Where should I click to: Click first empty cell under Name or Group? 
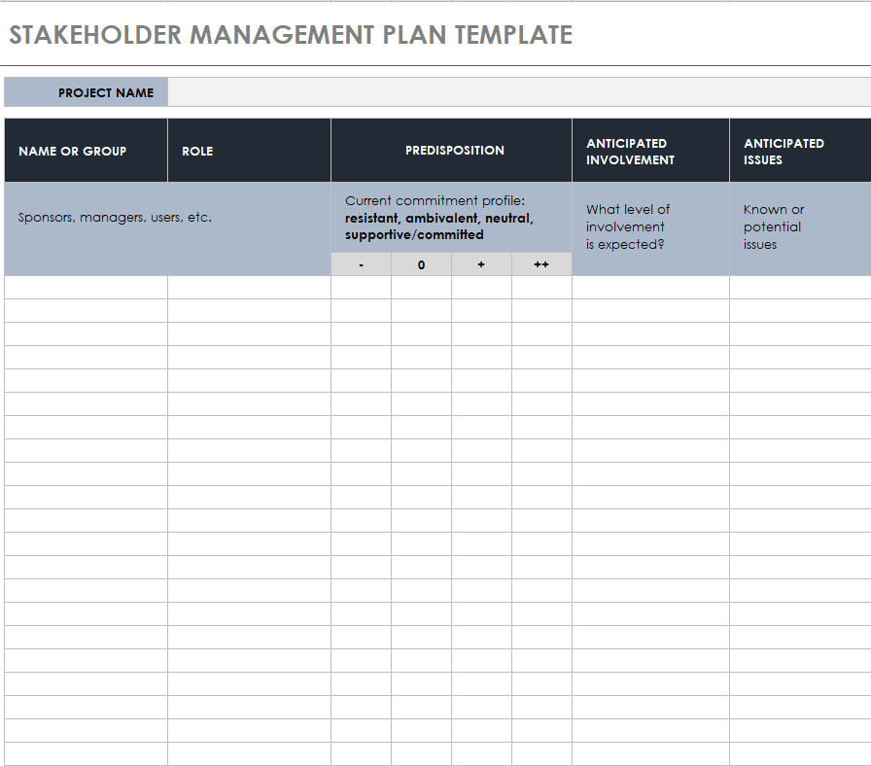86,288
